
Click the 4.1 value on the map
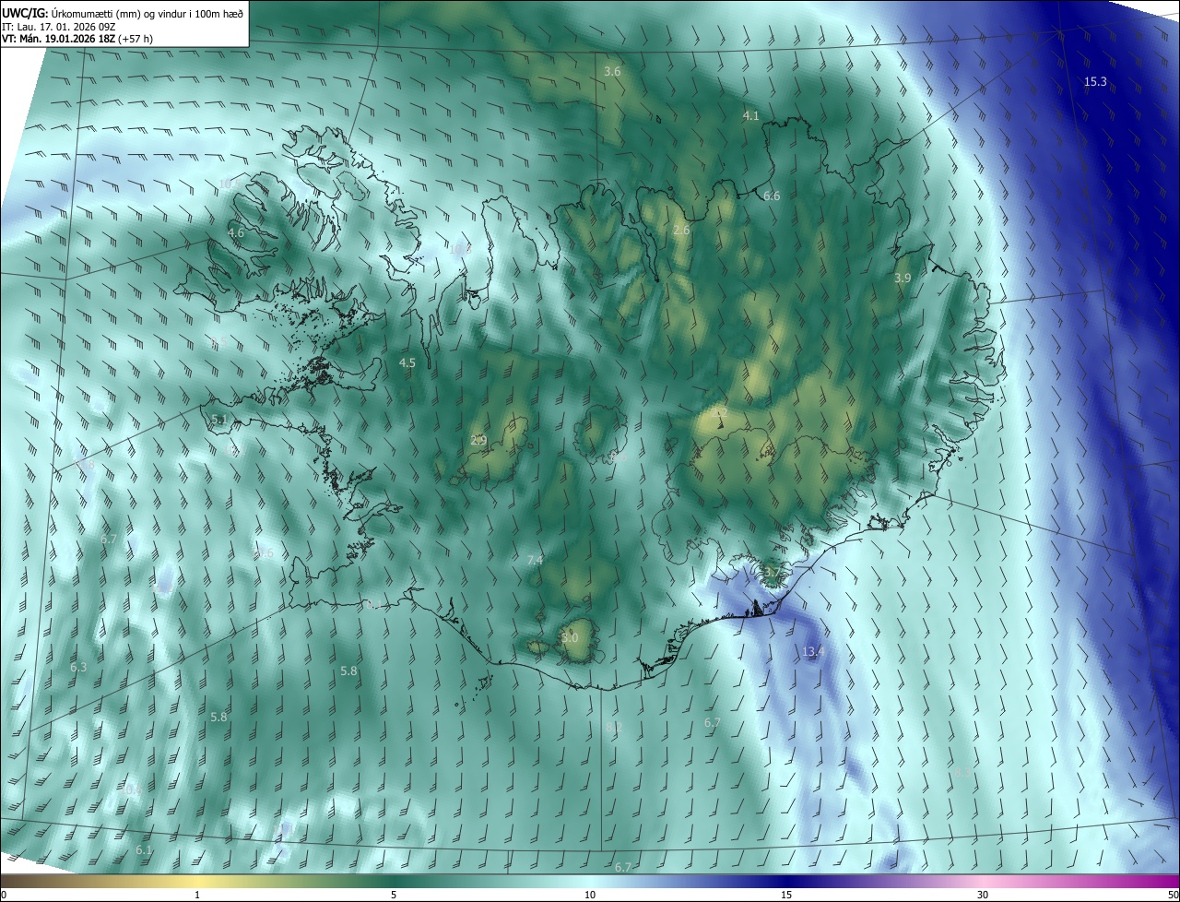750,116
